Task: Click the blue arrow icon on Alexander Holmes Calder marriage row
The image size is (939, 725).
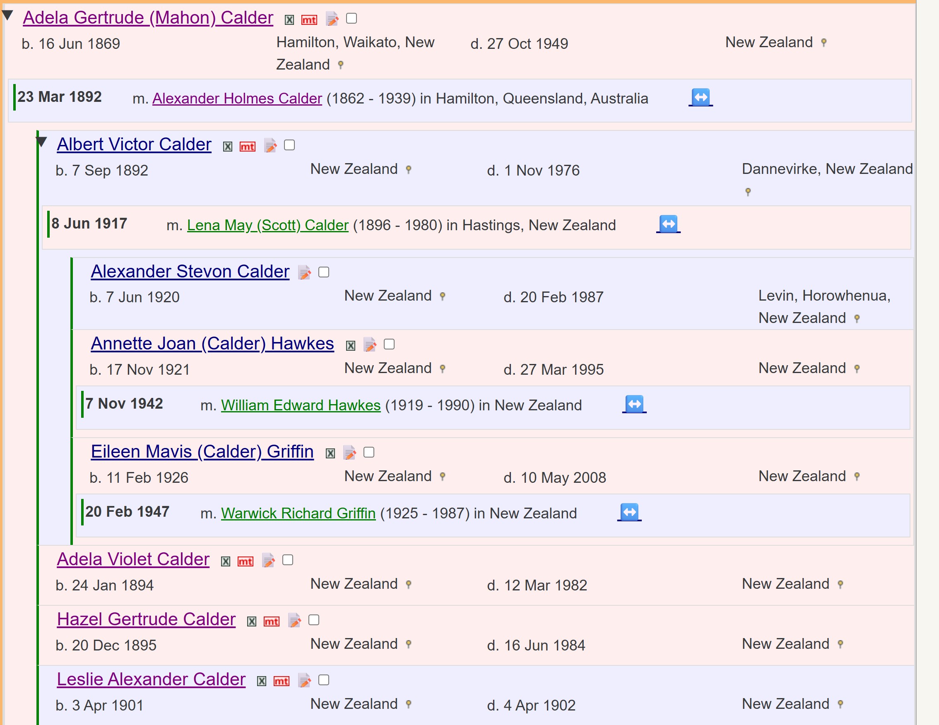Action: tap(701, 97)
